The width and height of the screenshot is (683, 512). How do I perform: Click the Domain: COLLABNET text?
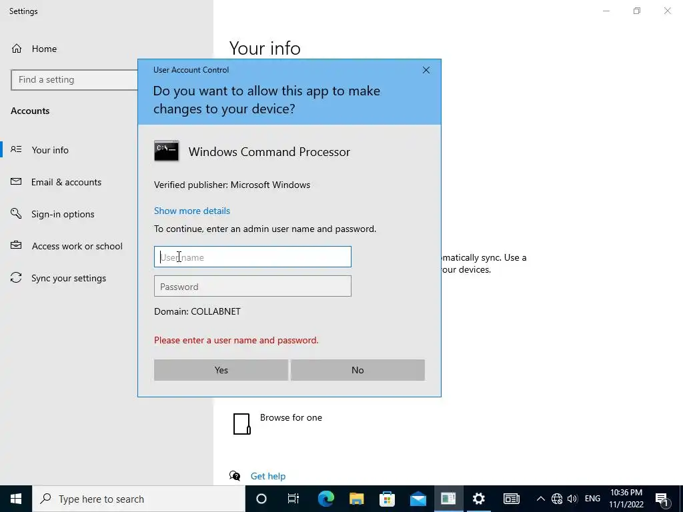(x=197, y=312)
